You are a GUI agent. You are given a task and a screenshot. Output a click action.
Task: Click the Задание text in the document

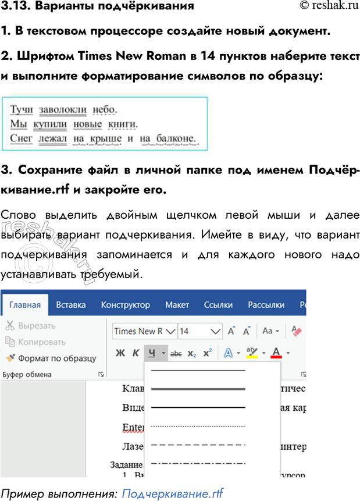click(127, 464)
